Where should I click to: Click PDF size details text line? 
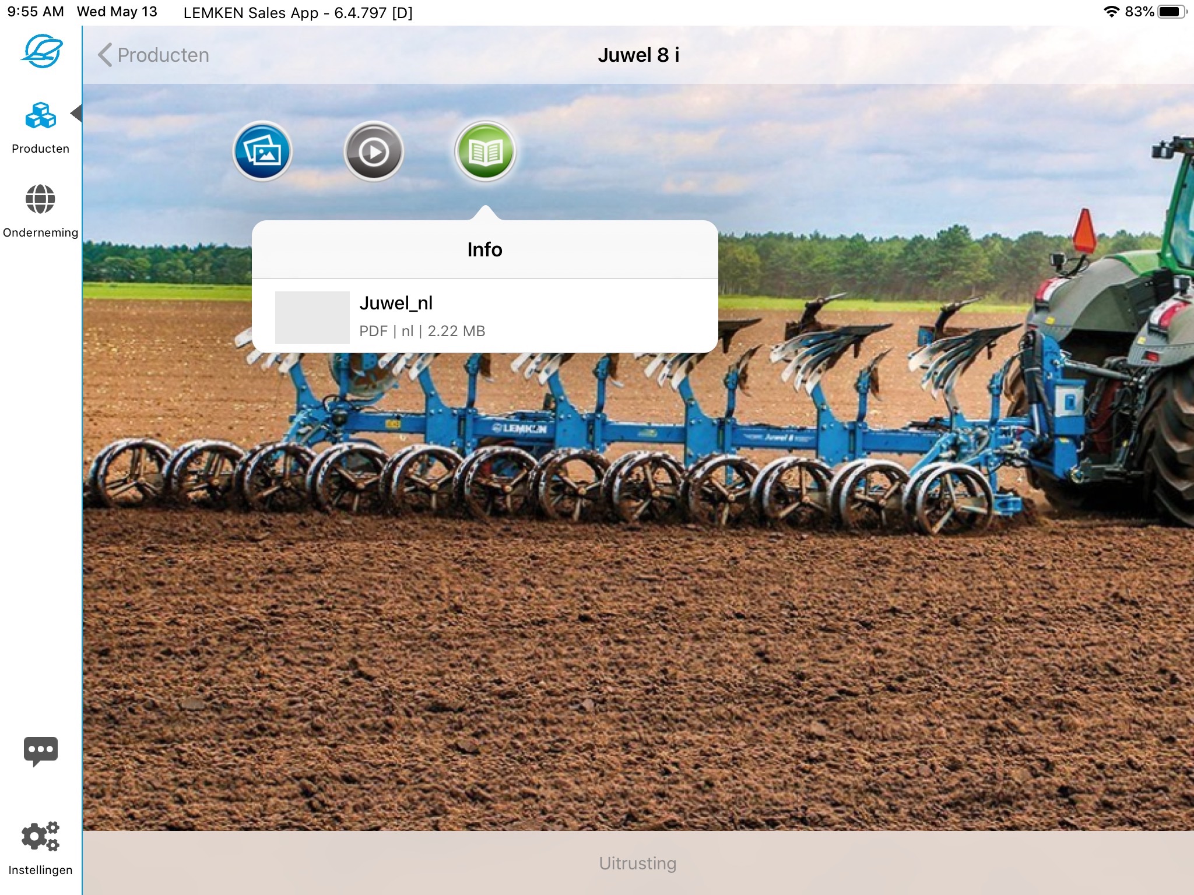pyautogui.click(x=422, y=331)
